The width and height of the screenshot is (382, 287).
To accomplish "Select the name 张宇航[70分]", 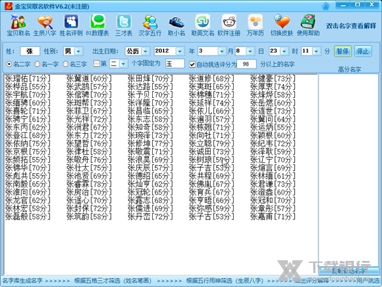I will tap(27, 95).
